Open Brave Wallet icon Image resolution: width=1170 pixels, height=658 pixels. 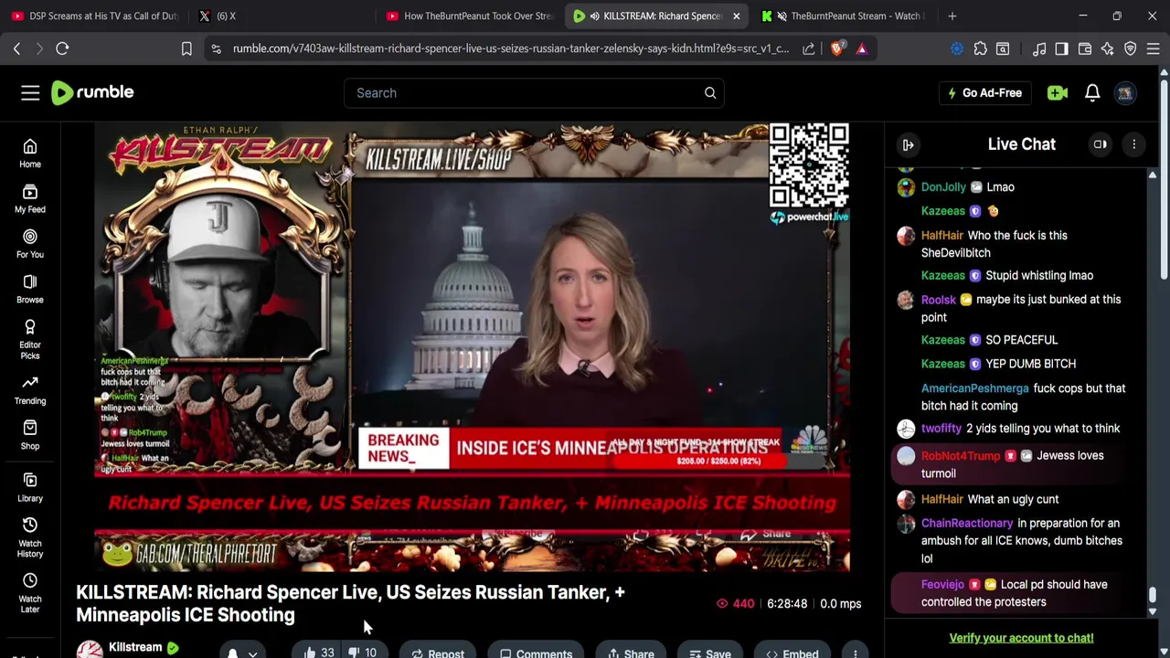(x=1085, y=48)
